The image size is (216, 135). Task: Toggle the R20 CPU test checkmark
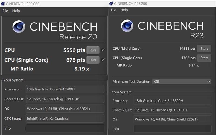(103, 50)
